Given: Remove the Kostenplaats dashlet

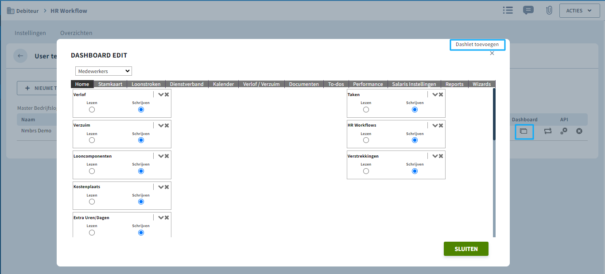Looking at the screenshot, I should click(167, 187).
